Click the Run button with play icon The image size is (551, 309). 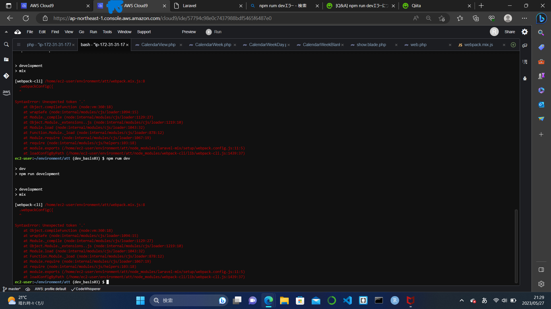pos(214,32)
